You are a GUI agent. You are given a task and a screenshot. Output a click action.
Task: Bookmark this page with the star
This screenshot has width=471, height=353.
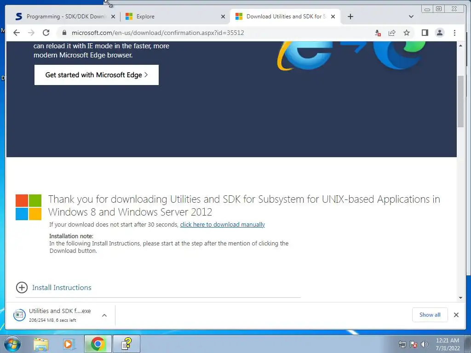[407, 33]
